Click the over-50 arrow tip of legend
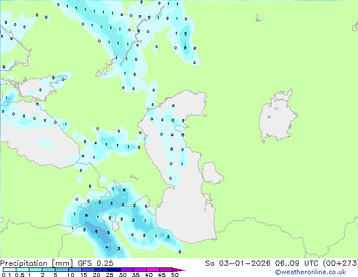358x277 pixels. coord(179,270)
